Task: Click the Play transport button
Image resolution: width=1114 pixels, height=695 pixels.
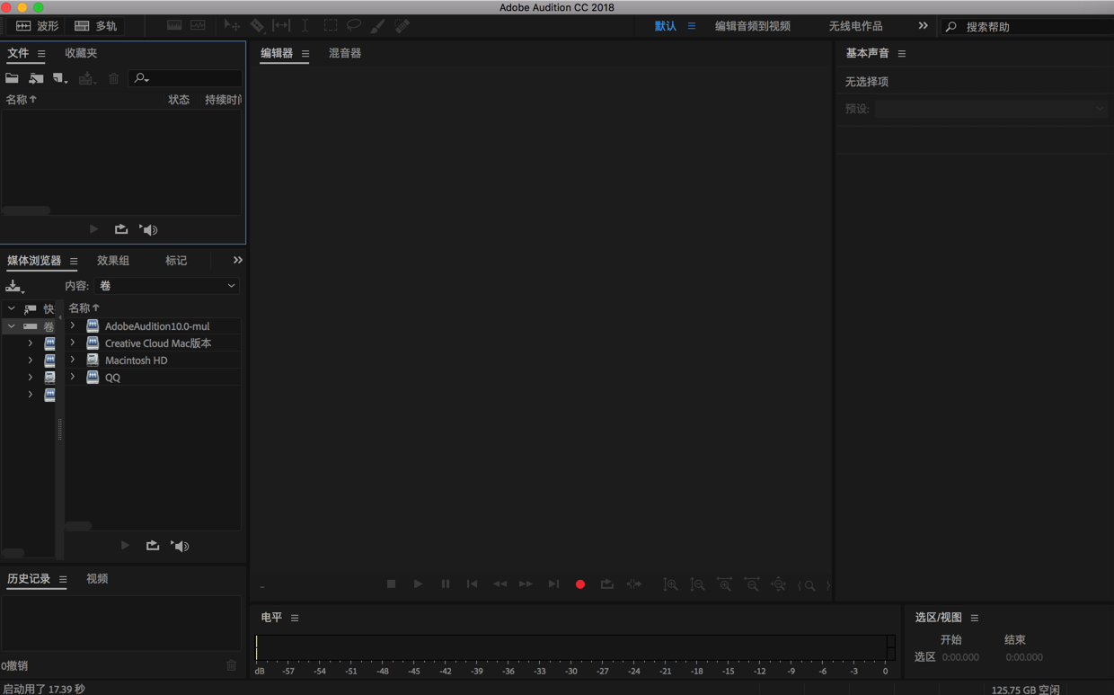Action: (x=418, y=584)
